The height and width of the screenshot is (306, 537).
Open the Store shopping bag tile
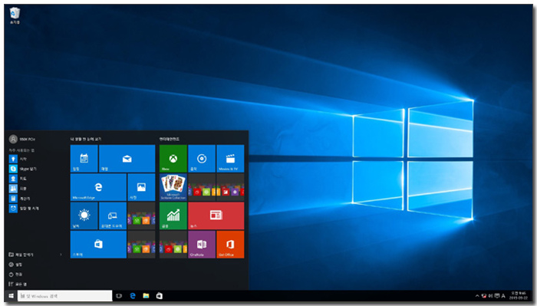(98, 245)
